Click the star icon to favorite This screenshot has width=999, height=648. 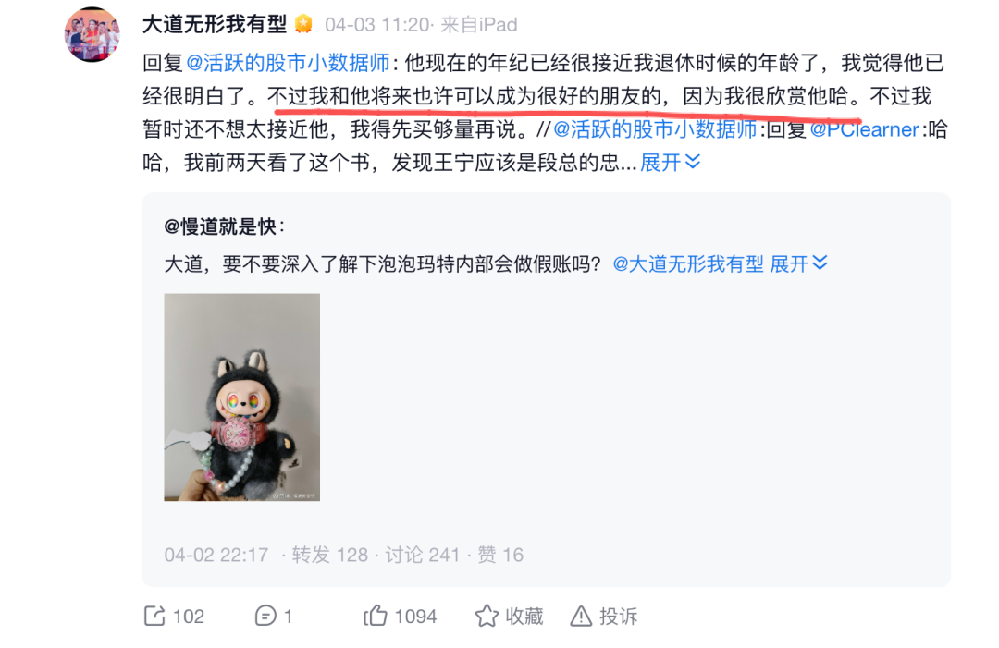click(x=487, y=616)
